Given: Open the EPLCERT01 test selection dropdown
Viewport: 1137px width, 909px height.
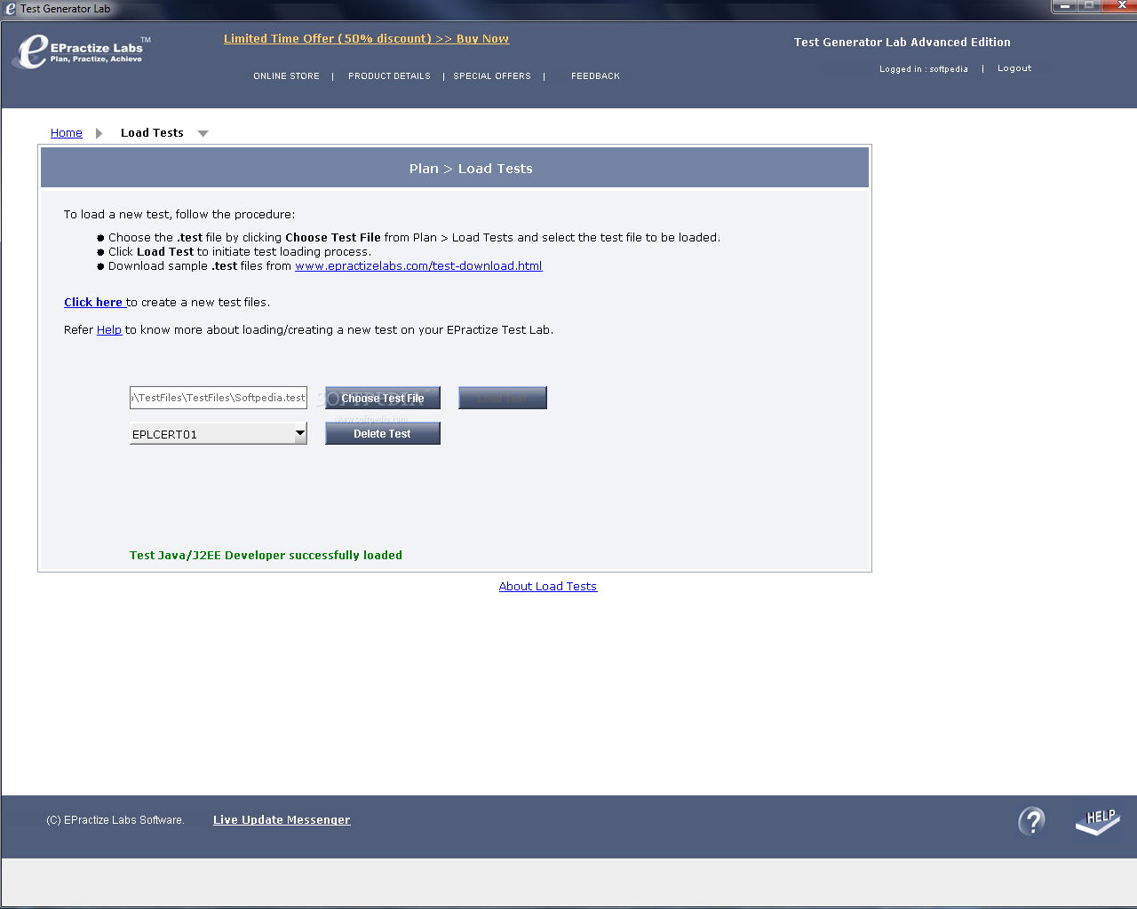Looking at the screenshot, I should point(219,433).
